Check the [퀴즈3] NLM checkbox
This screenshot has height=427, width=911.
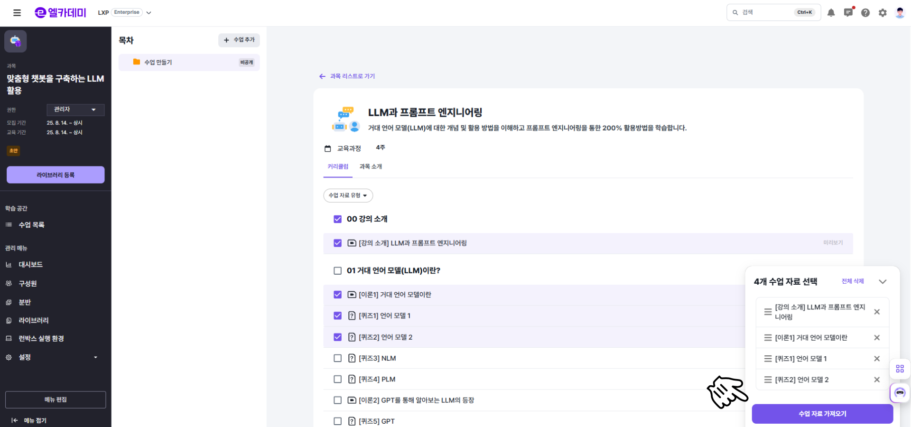click(x=337, y=358)
